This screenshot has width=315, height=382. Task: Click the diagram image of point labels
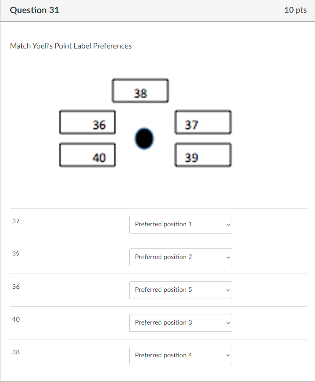pos(145,123)
